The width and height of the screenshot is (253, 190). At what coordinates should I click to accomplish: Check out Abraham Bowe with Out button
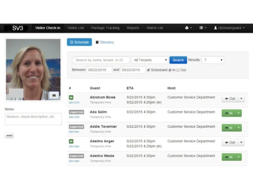pyautogui.click(x=230, y=98)
